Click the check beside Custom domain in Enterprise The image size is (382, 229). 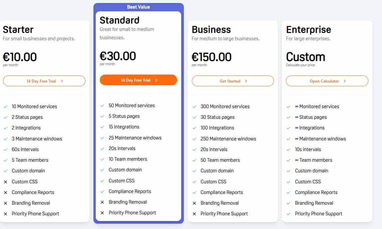click(289, 171)
